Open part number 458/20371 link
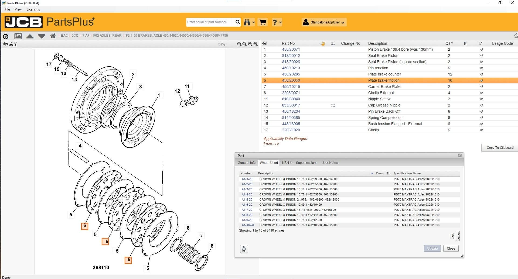The height and width of the screenshot is (279, 518). (x=291, y=50)
